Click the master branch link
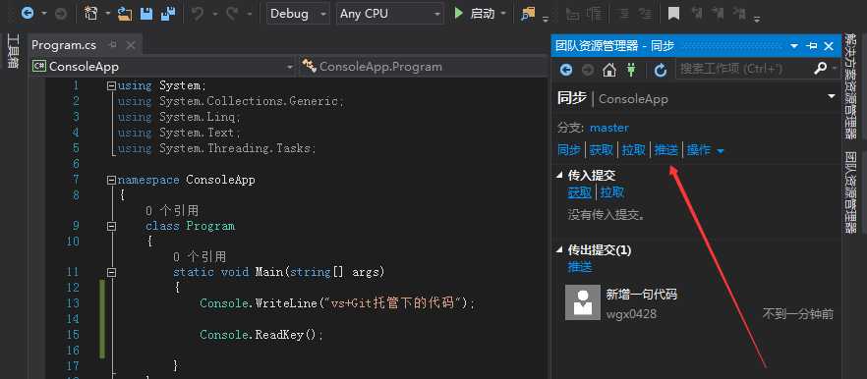 click(x=609, y=128)
